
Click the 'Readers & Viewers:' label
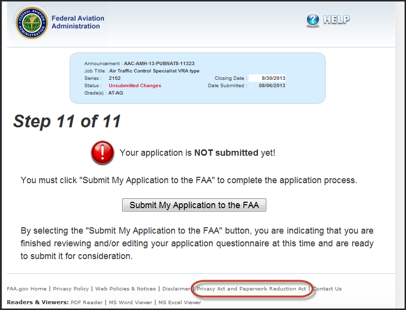tap(38, 302)
